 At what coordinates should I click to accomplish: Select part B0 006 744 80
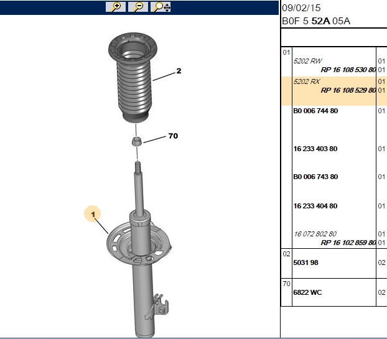[315, 111]
